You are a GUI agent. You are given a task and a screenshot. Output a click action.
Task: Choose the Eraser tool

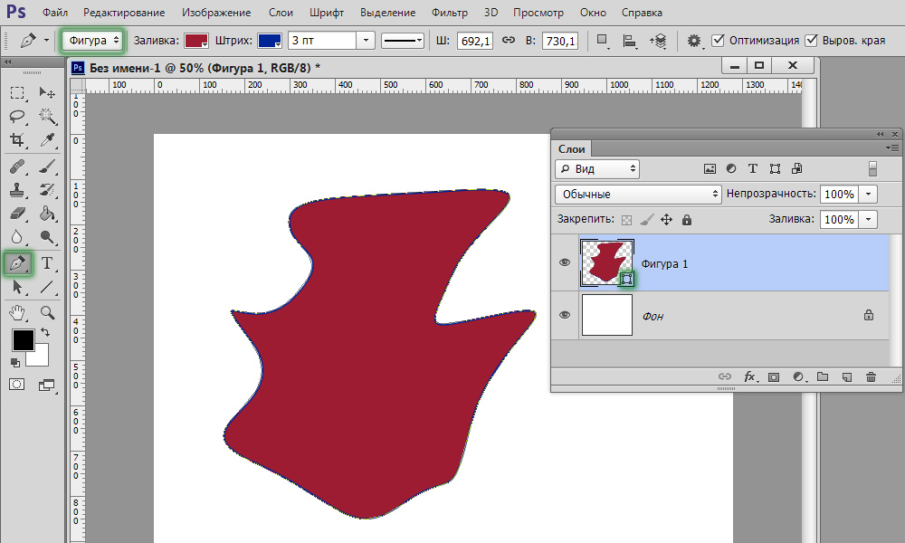point(17,214)
